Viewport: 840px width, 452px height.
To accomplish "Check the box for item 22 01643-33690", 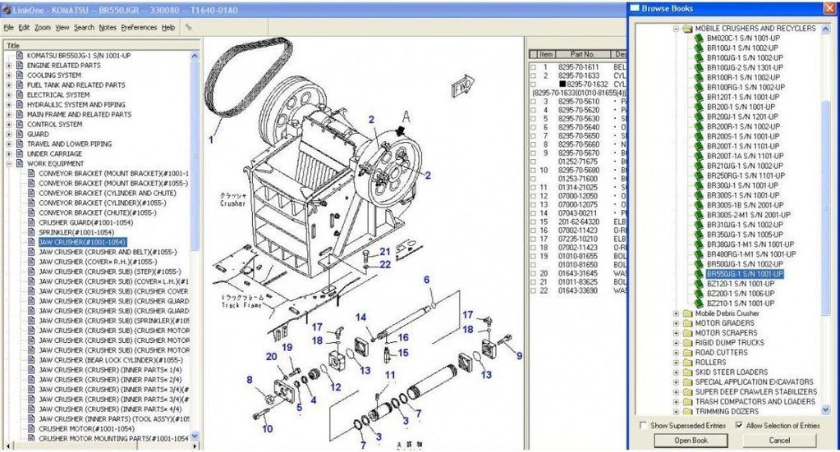I will (x=533, y=290).
